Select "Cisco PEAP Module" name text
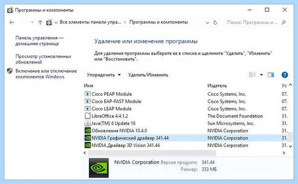The height and width of the screenshot is (184, 298). coord(112,94)
